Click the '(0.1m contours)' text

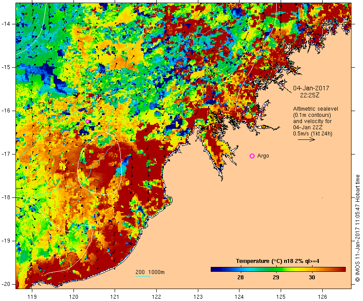coord(312,115)
